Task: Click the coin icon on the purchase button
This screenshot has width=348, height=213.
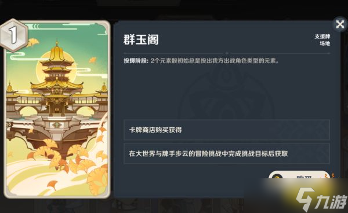Action: 277,177
